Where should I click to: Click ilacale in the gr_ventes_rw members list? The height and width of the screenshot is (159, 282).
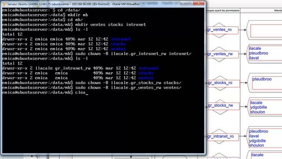(x=255, y=48)
